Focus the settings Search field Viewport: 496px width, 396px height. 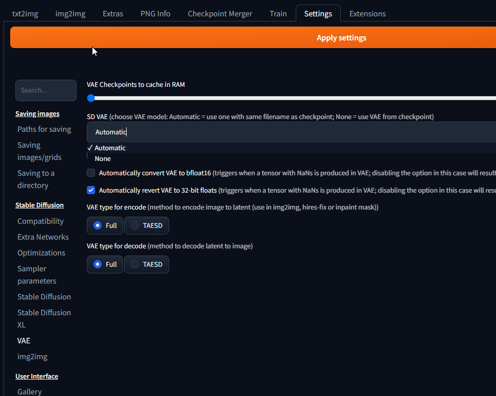tap(46, 90)
